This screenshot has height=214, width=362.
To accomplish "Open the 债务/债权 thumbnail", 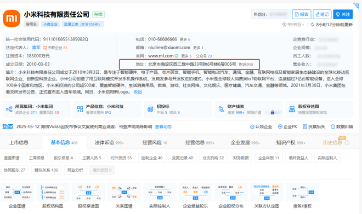I will click(x=302, y=192).
